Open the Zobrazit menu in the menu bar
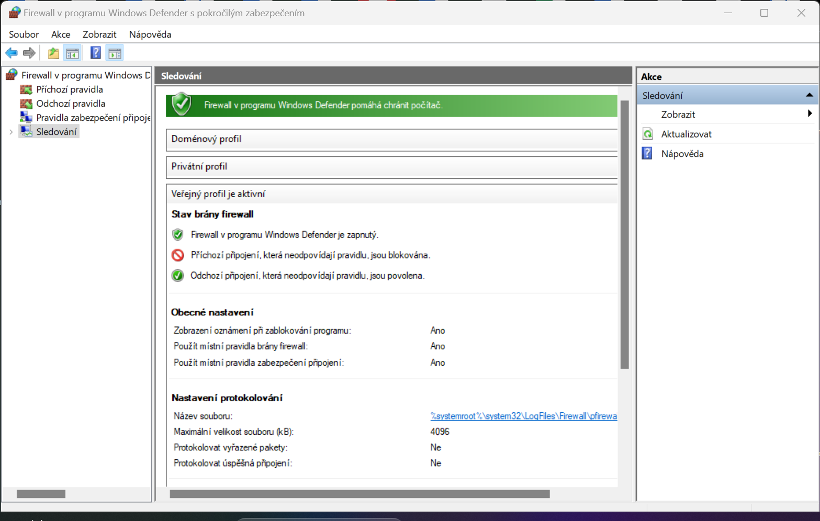The image size is (820, 521). [99, 35]
